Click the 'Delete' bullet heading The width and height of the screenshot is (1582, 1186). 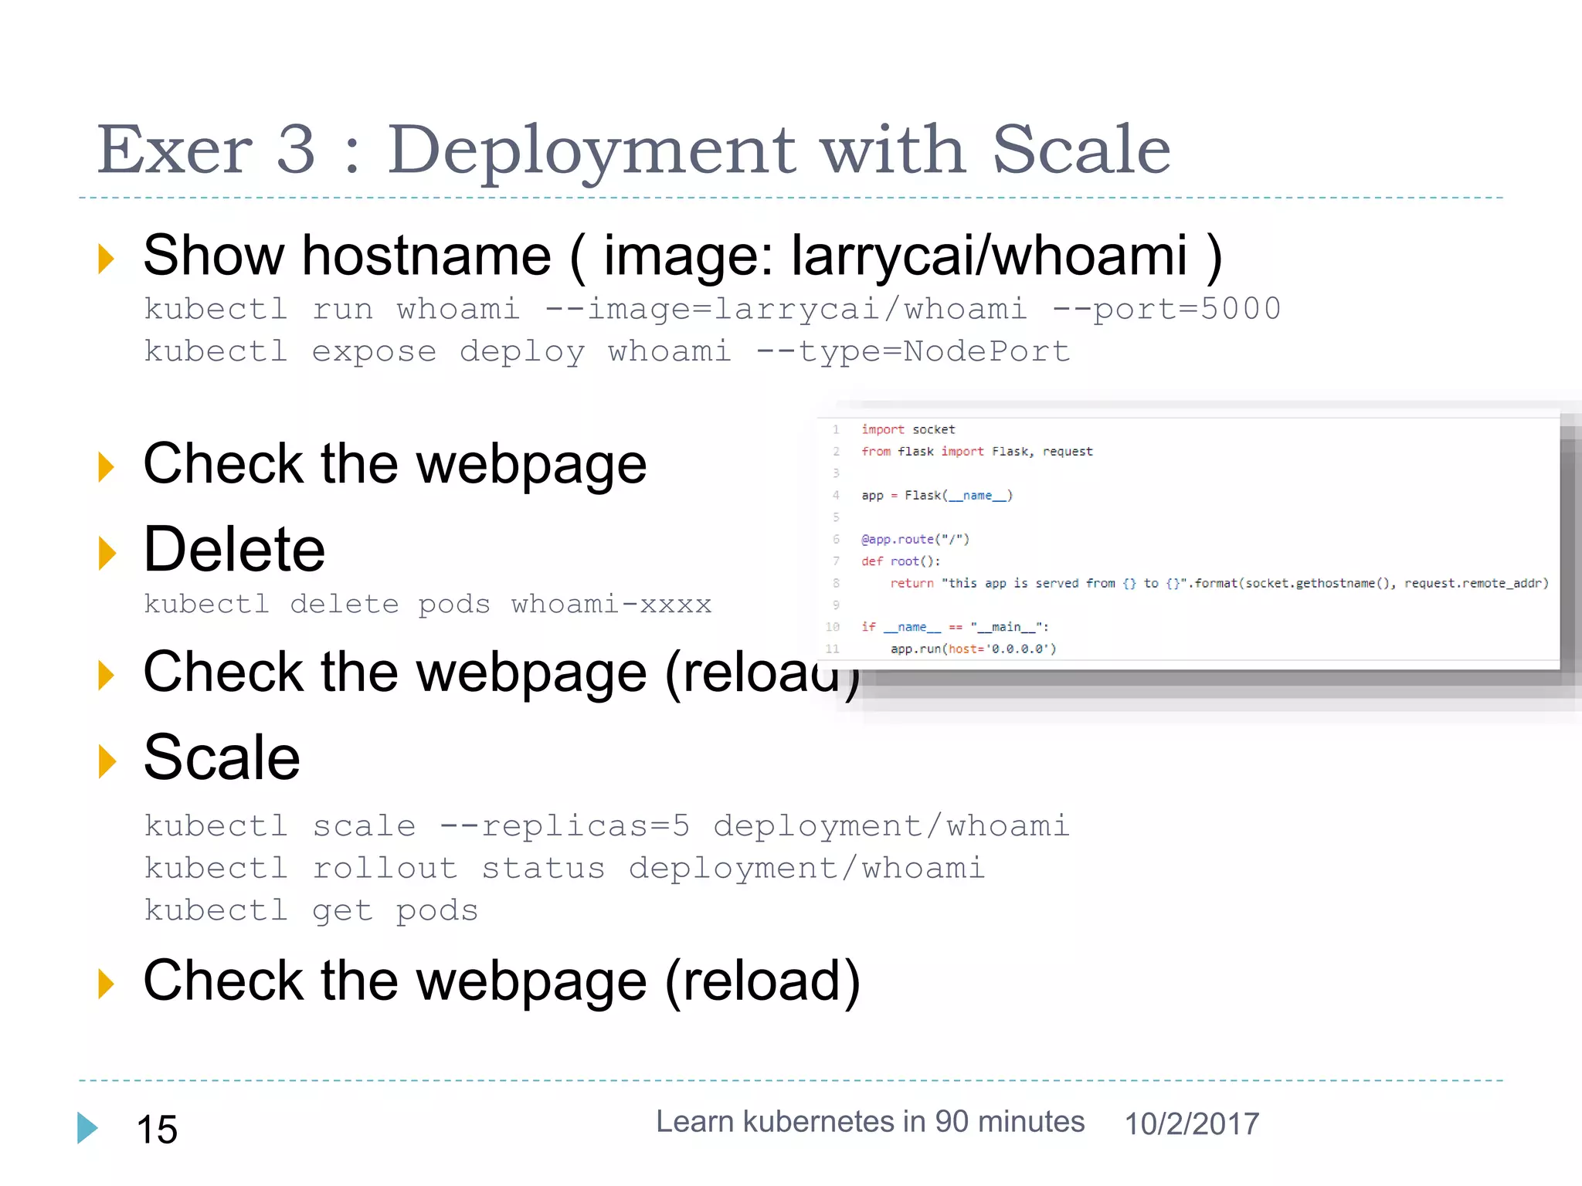point(234,549)
